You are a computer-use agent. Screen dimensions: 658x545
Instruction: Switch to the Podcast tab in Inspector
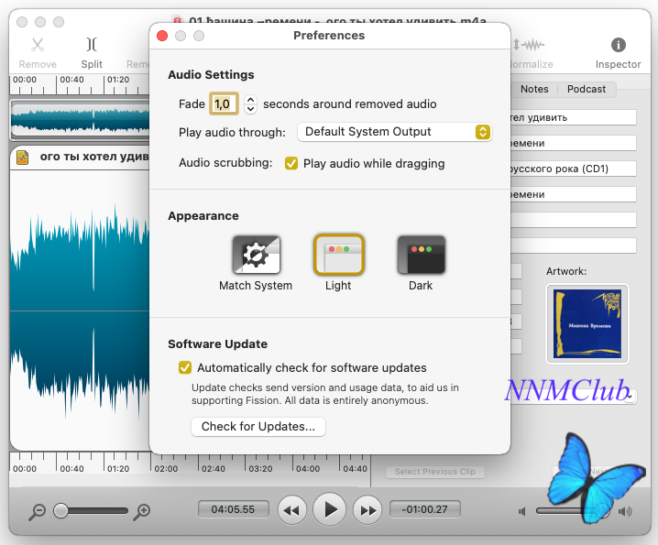tap(587, 89)
